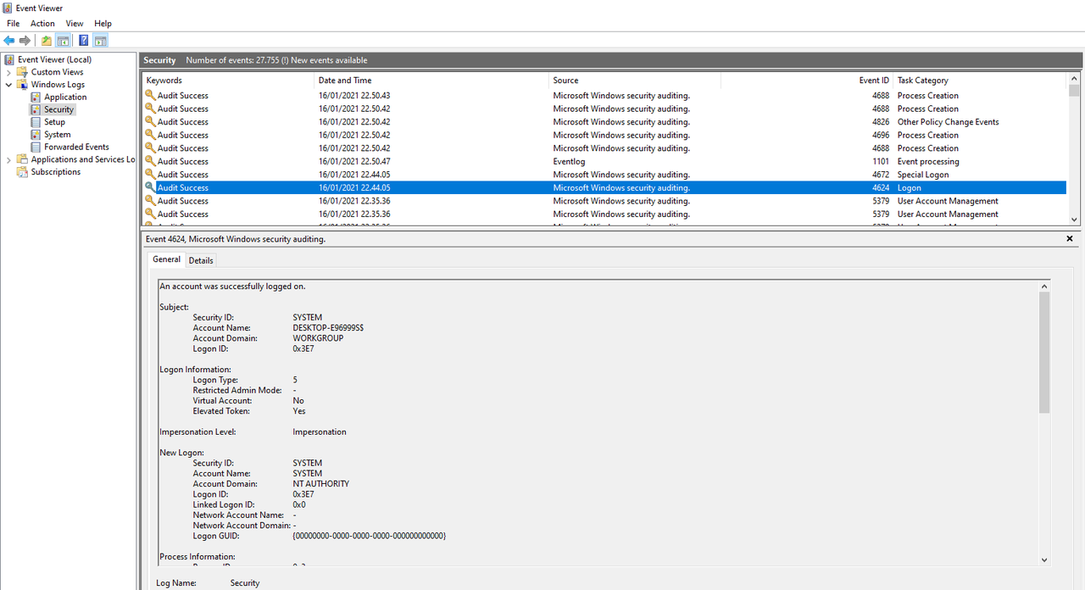Sort by the Task Category column header

(980, 81)
